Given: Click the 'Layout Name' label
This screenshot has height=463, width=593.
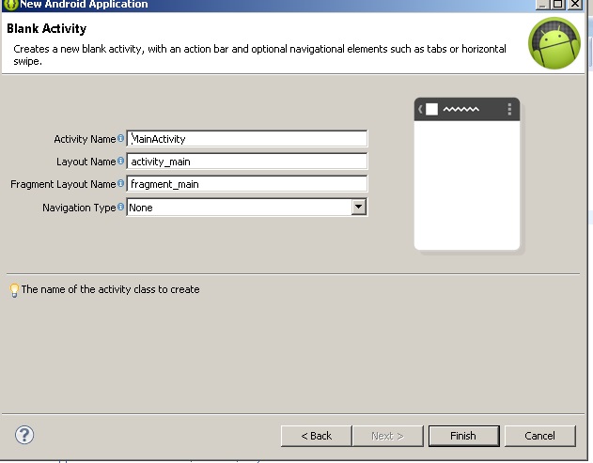Looking at the screenshot, I should 86,162.
